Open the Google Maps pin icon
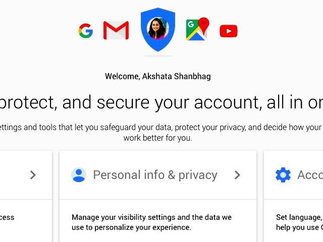The width and height of the screenshot is (323, 242). pyautogui.click(x=197, y=30)
